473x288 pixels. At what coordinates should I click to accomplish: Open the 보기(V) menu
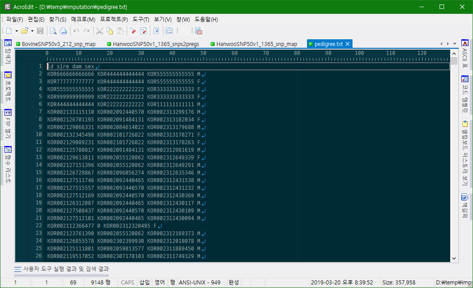coord(162,20)
